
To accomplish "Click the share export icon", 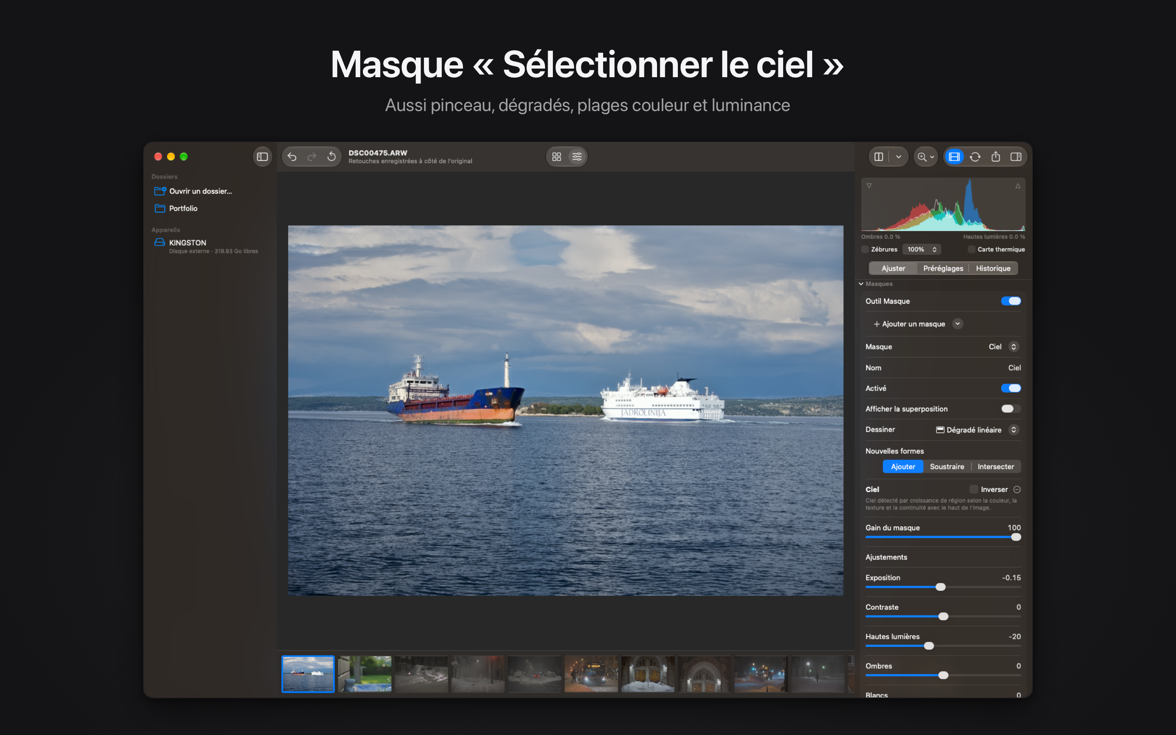I will coord(996,156).
